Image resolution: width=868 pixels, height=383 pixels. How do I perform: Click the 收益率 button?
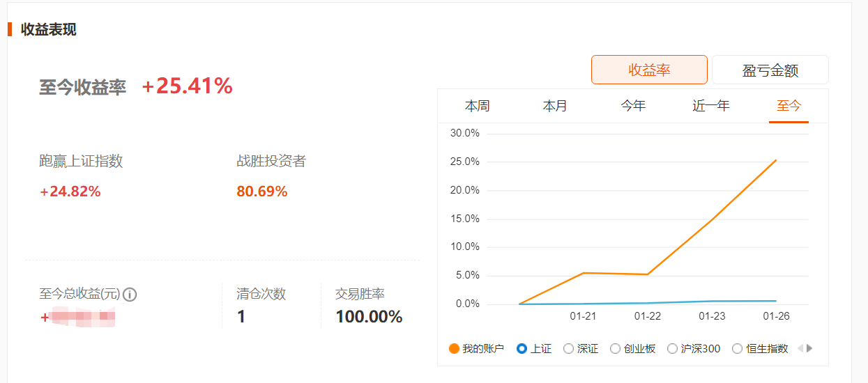pos(649,70)
